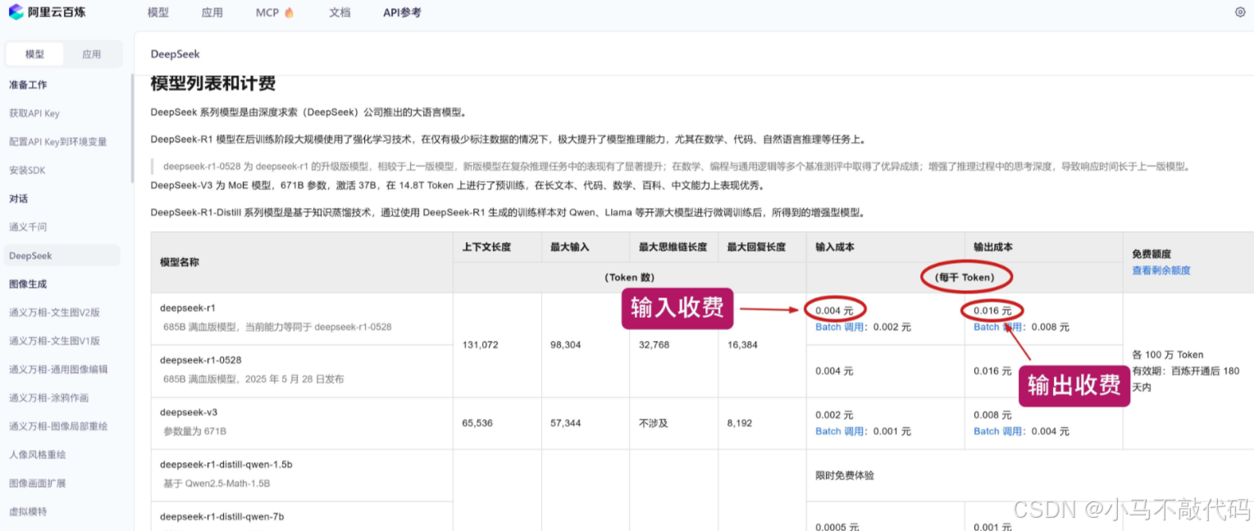The width and height of the screenshot is (1254, 531).
Task: Click the 131,072 context length value
Action: click(x=481, y=345)
